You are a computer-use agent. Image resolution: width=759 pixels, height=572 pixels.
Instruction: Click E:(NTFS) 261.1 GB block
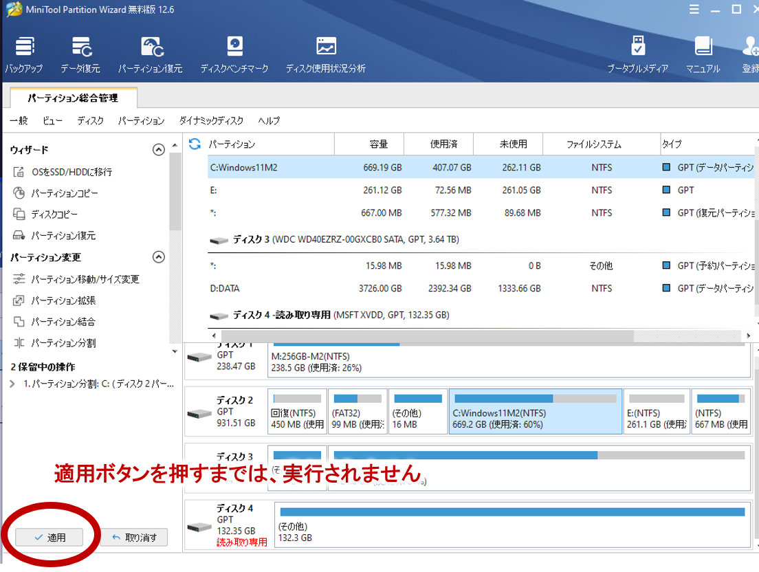pos(657,412)
